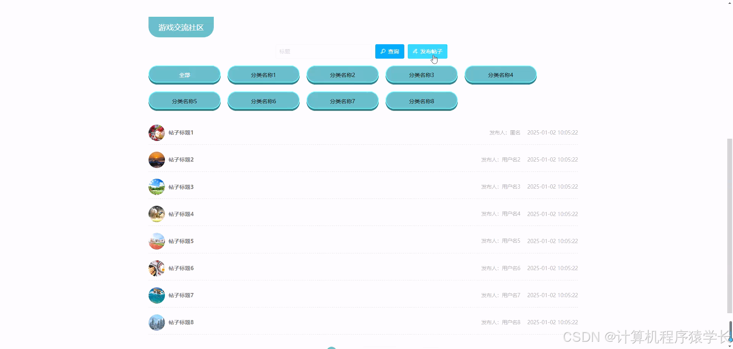The height and width of the screenshot is (349, 733).
Task: Click the publisher text 发布人:用户名3
Action: [501, 187]
